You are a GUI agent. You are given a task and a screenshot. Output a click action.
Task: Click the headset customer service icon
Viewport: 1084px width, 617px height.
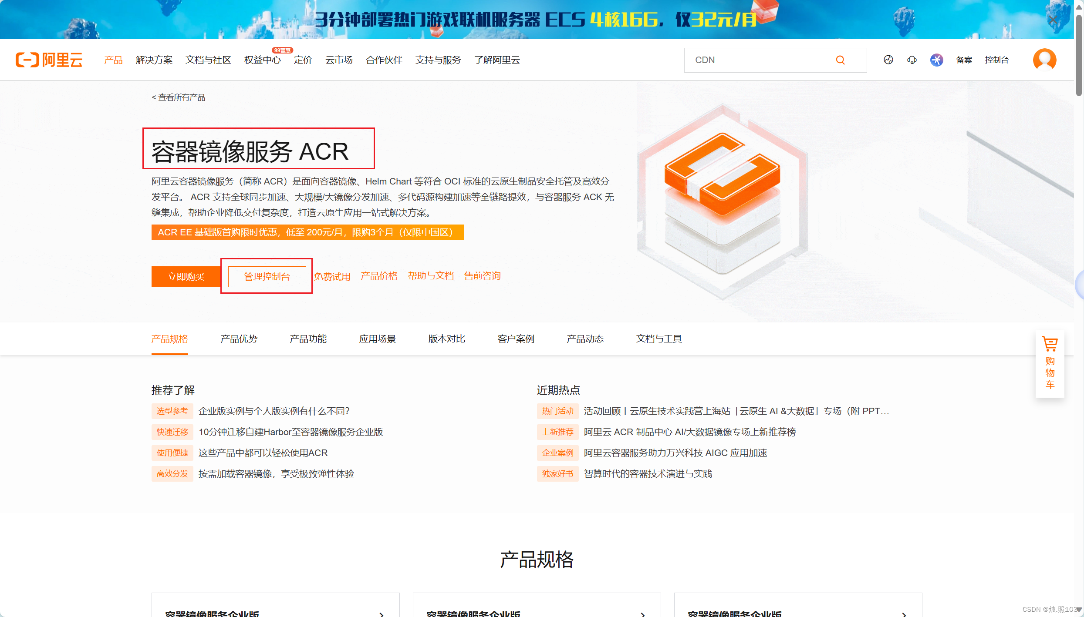coord(912,60)
